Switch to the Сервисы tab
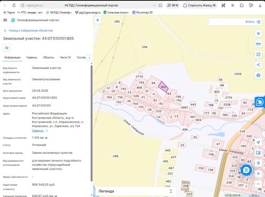Screen dimensions: 265x197 click(x=32, y=57)
